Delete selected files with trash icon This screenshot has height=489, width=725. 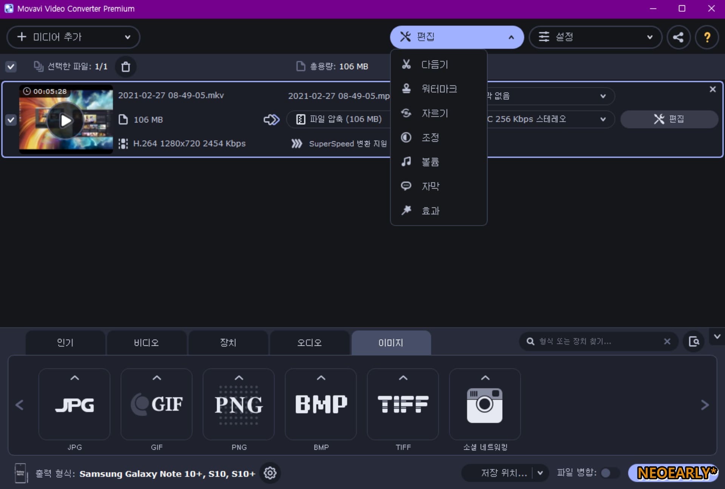pos(126,67)
